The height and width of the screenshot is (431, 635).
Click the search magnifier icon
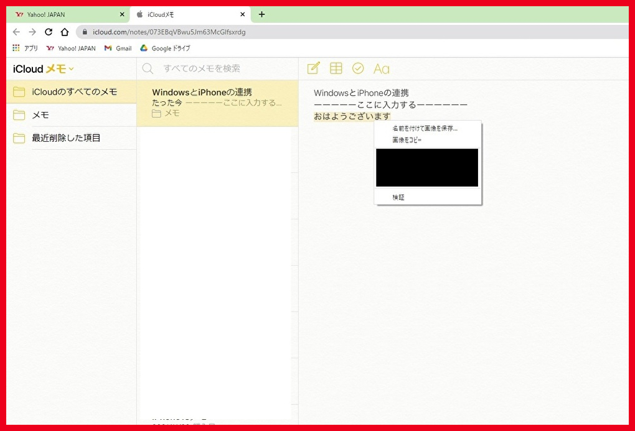(x=148, y=68)
